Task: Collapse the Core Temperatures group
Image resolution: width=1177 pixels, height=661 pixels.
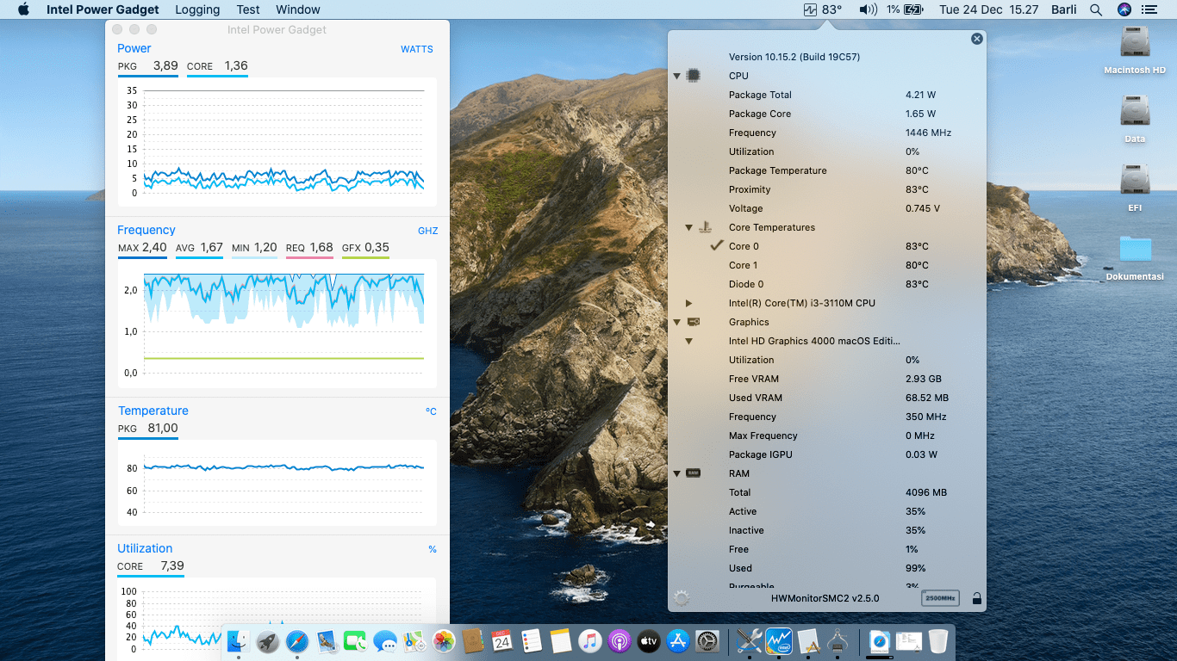Action: pyautogui.click(x=689, y=227)
